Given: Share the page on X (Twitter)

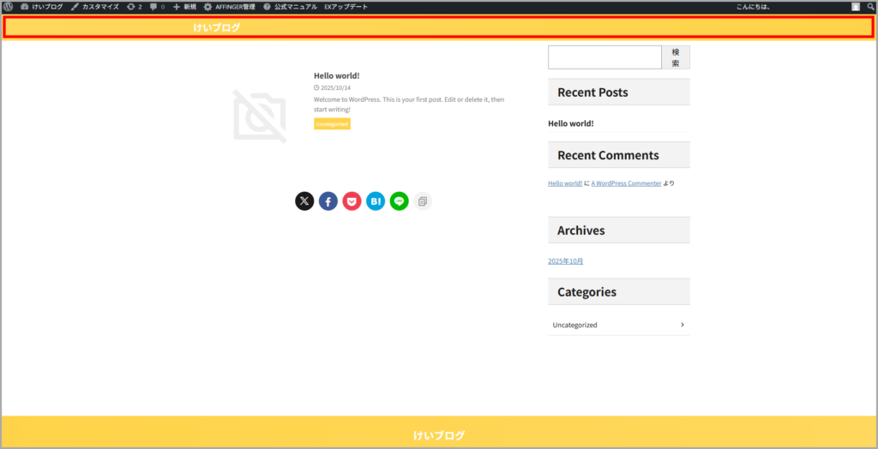Looking at the screenshot, I should (x=304, y=201).
